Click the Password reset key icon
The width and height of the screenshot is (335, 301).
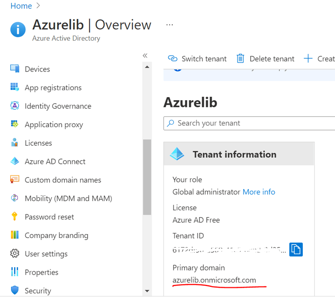click(15, 217)
